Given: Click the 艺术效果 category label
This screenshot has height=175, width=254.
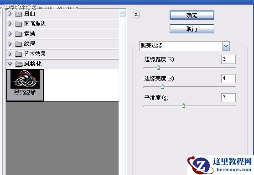Looking at the screenshot, I should tap(35, 54).
